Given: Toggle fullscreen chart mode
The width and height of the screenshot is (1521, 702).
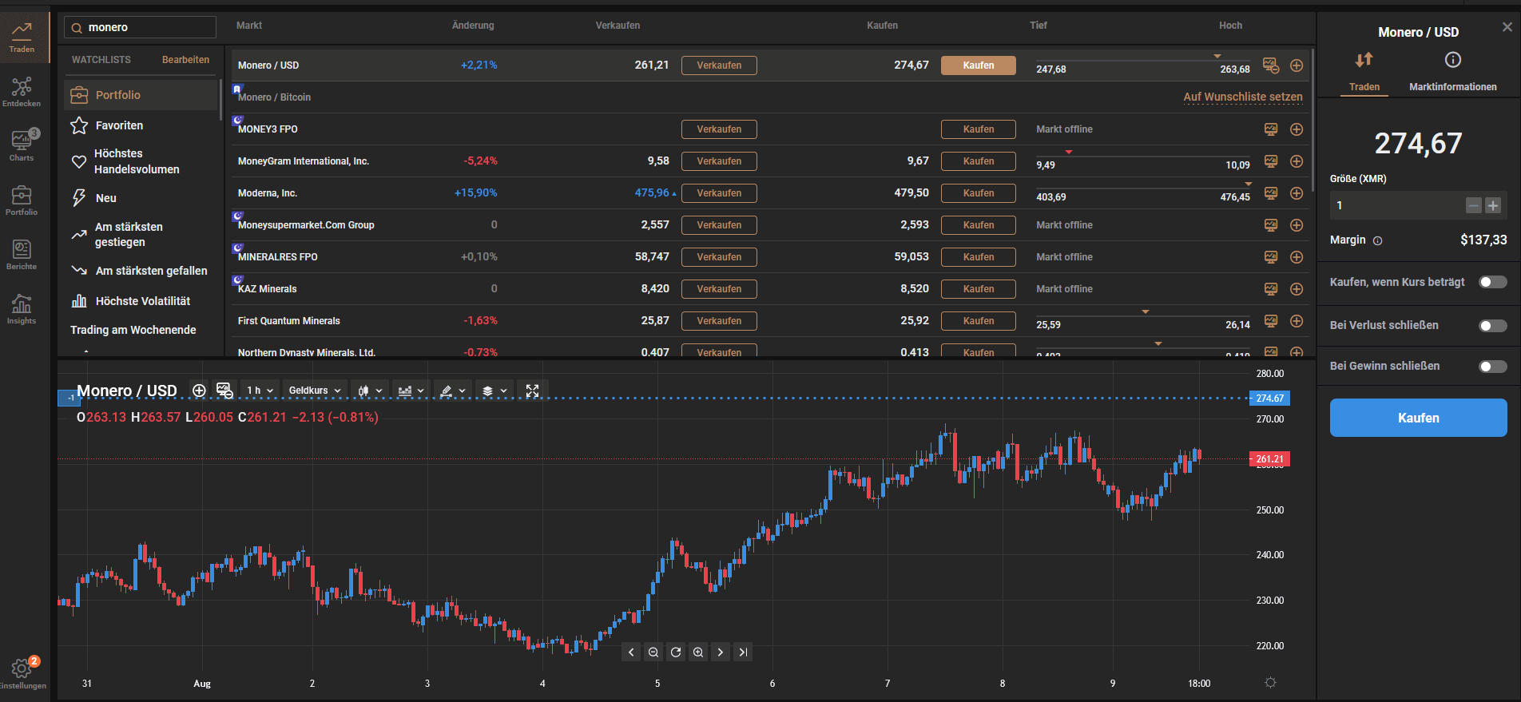Looking at the screenshot, I should [533, 391].
